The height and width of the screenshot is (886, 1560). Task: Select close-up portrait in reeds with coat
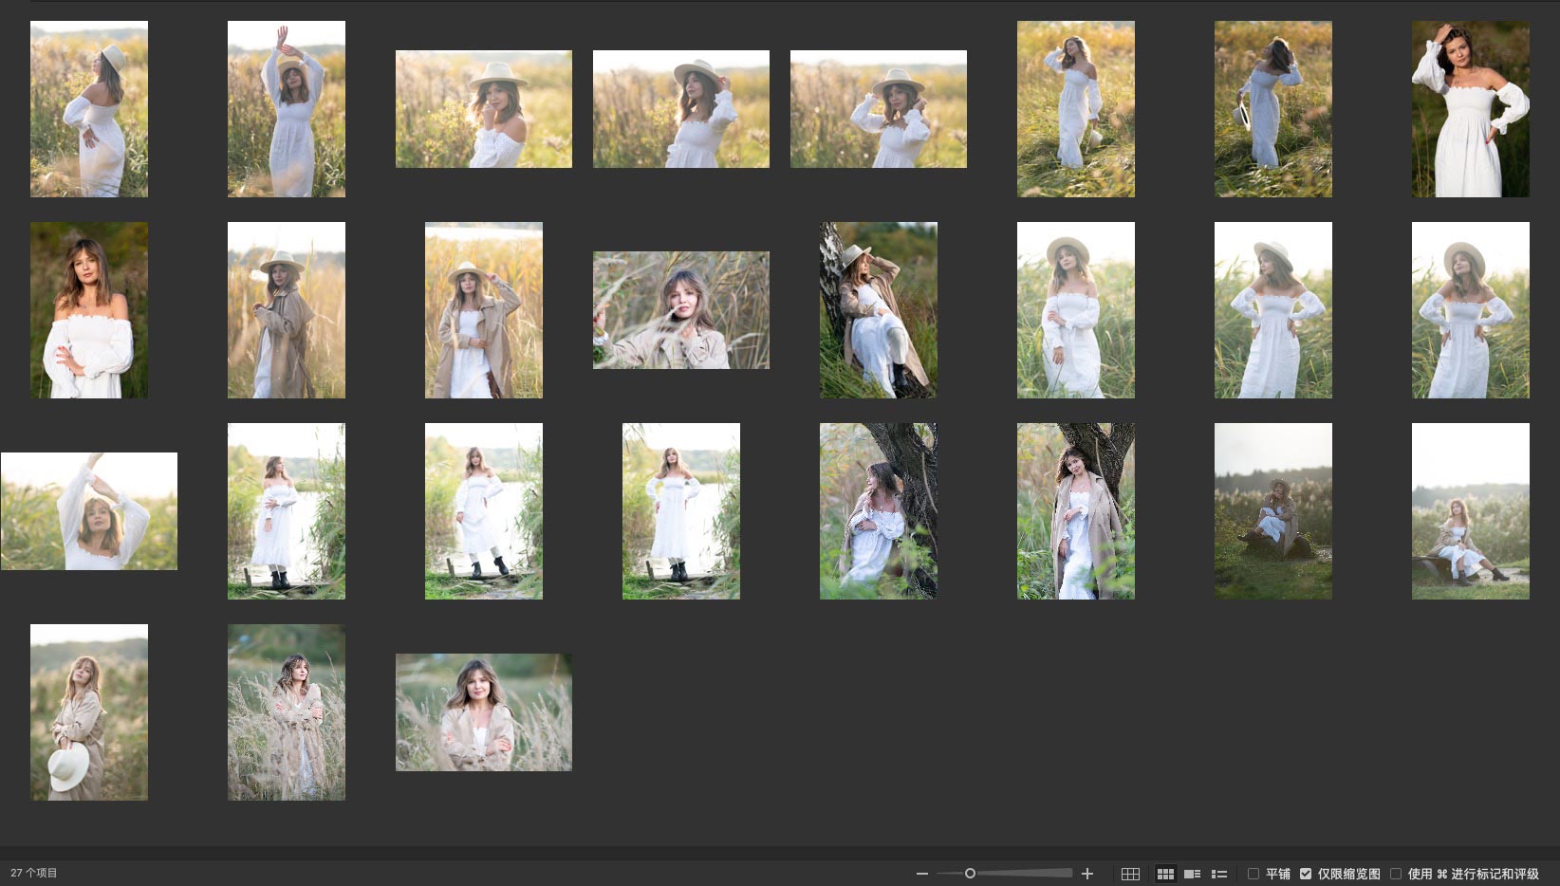pos(680,310)
